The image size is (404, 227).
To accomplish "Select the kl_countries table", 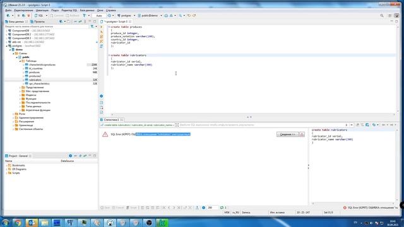I will tap(35, 69).
